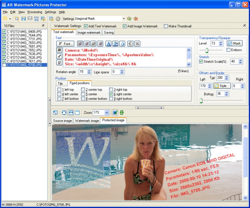
Task: Select C:\FOTO\IMG_8408.JPG in file list
Action: (x=24, y=32)
